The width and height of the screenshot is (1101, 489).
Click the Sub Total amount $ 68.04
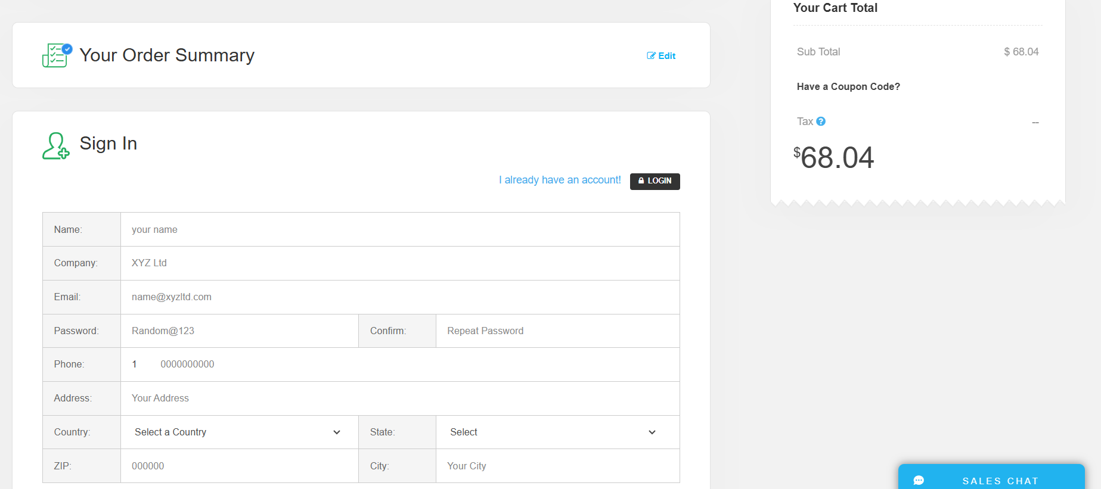1021,52
